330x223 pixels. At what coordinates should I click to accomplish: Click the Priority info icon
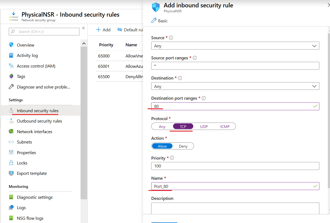point(172,158)
